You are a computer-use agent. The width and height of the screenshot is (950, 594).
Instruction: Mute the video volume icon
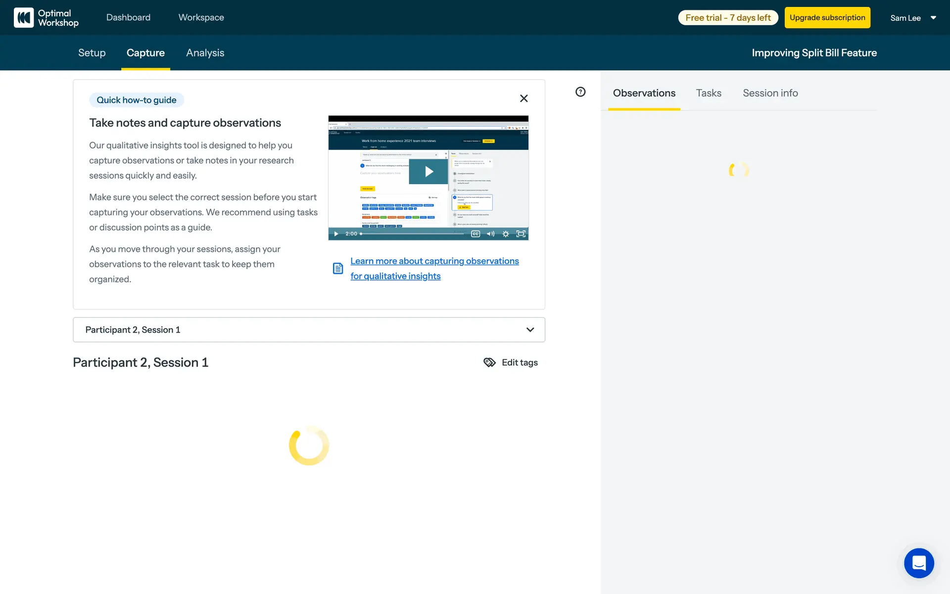tap(490, 234)
